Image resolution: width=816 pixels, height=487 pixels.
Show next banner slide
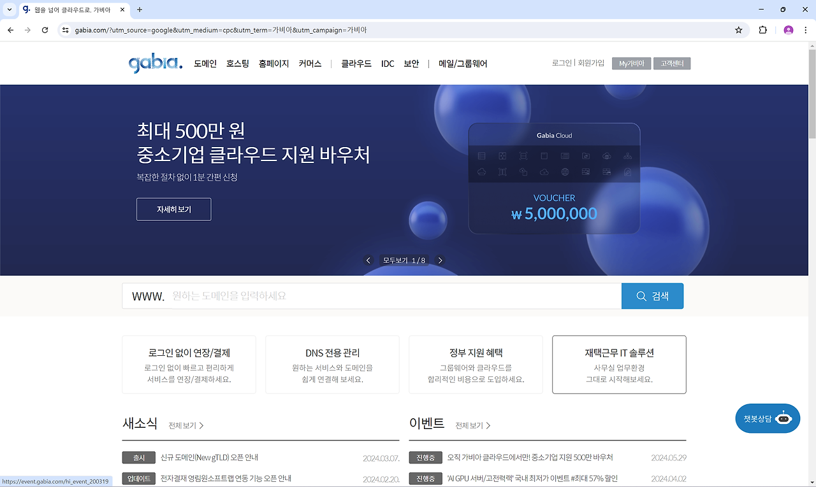coord(440,260)
